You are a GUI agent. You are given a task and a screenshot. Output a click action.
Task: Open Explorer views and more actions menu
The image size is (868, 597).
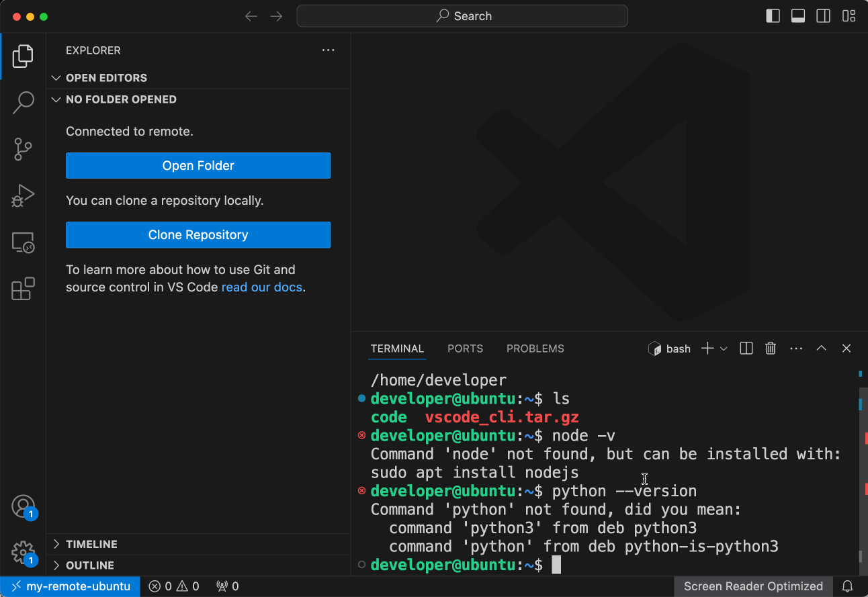(x=328, y=50)
